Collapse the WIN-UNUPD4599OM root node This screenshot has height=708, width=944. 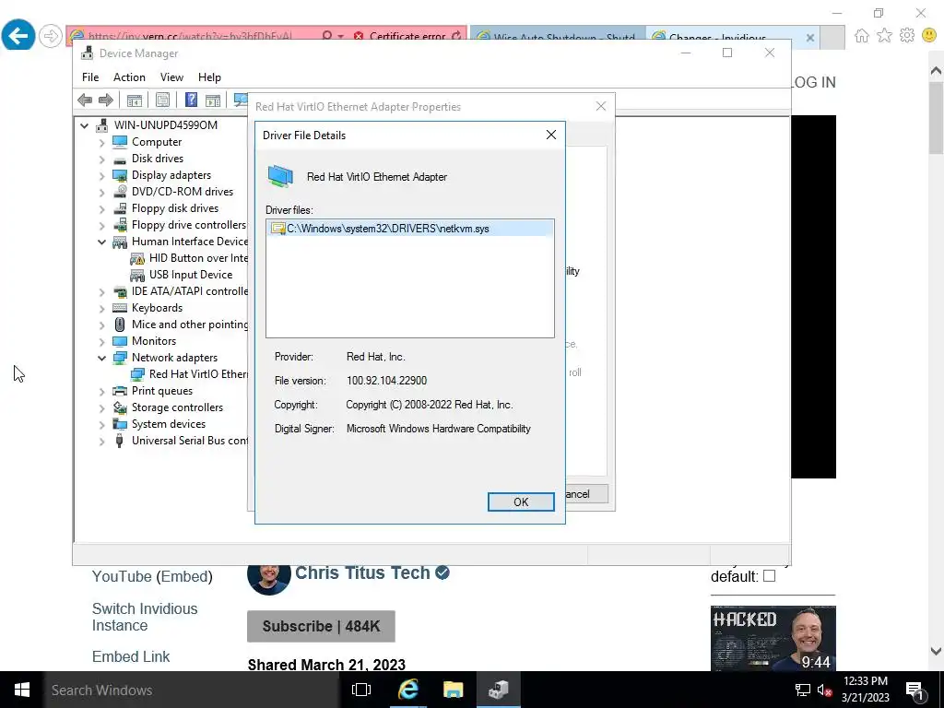[85, 125]
